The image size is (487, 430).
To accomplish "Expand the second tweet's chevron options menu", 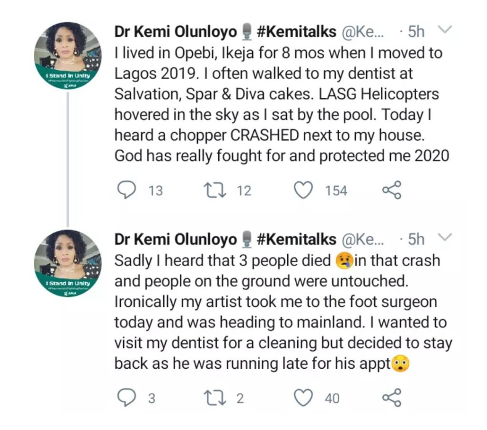I will coord(444,239).
